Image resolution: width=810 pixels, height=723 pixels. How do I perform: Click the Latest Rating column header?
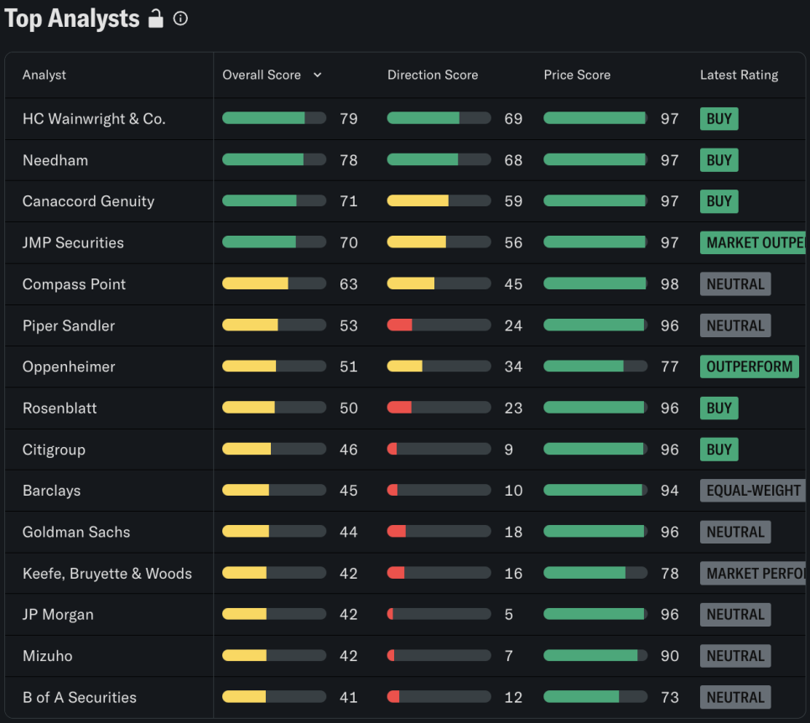tap(739, 75)
